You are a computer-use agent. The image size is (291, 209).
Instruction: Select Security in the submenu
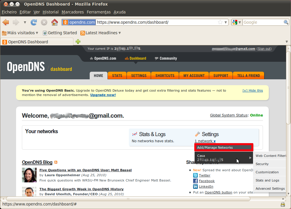[269, 164]
